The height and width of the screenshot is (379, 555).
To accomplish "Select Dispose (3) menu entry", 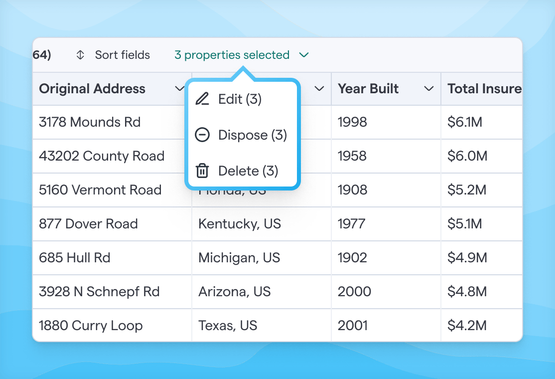I will click(252, 135).
